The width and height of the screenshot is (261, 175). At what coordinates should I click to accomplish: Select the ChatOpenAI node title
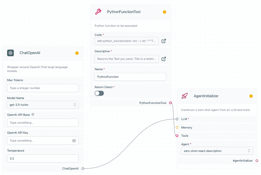point(30,53)
